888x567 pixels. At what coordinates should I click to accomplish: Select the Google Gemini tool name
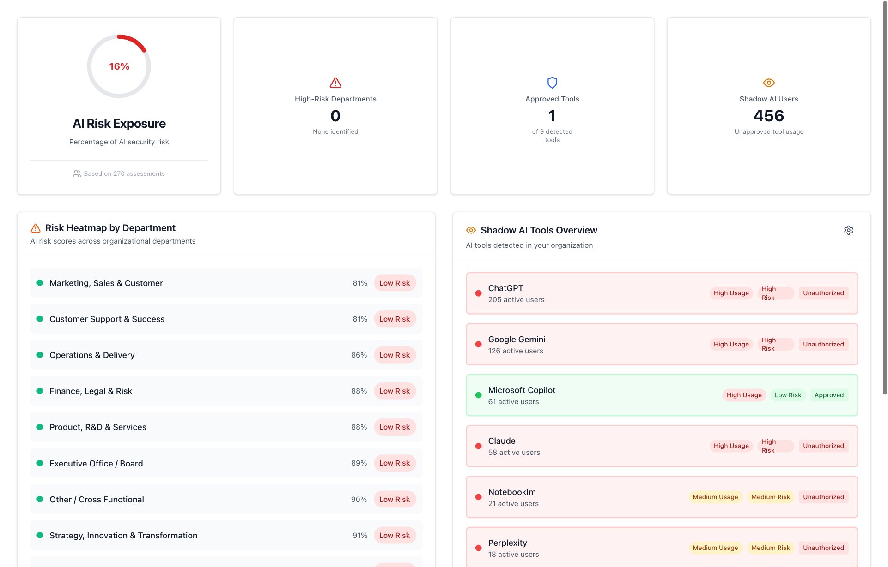517,340
